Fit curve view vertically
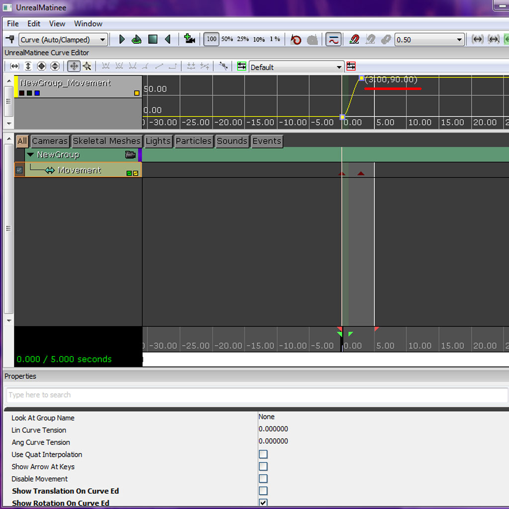Viewport: 509px width, 509px height. pos(28,66)
